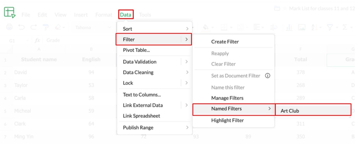
Task: Select Create Filter option
Action: pyautogui.click(x=225, y=42)
